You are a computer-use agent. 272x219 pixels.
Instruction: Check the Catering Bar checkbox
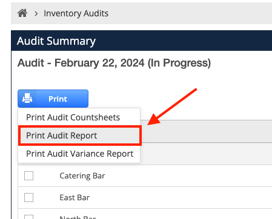point(28,175)
